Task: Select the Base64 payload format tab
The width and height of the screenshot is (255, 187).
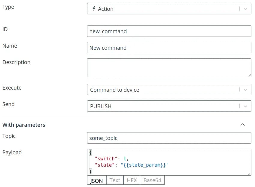Action: pyautogui.click(x=152, y=180)
